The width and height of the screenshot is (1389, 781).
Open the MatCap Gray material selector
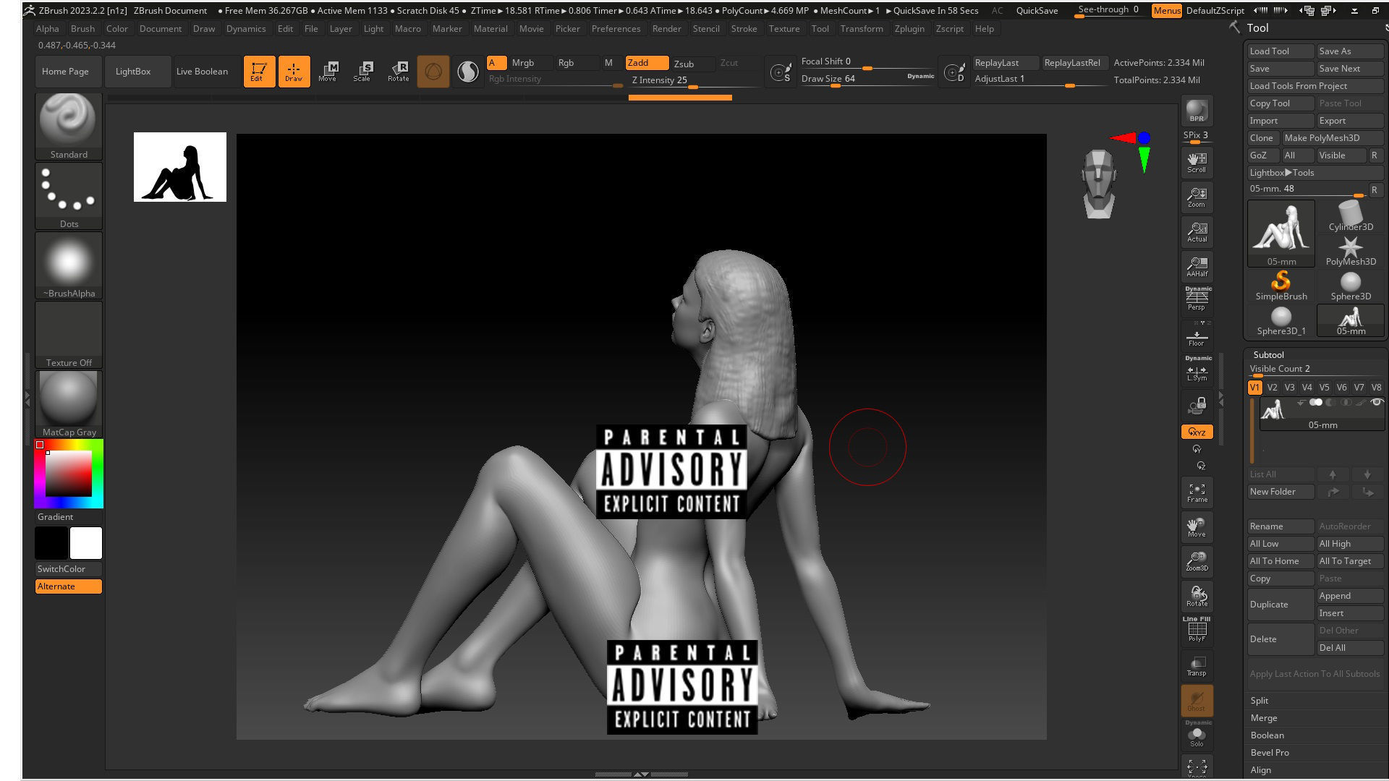click(69, 404)
